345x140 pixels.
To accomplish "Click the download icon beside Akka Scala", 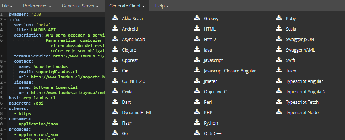I will click(115, 18).
